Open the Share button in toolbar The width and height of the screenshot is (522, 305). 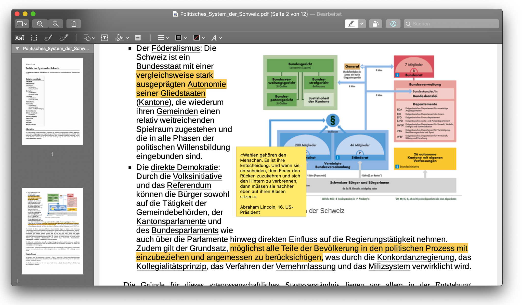click(74, 24)
